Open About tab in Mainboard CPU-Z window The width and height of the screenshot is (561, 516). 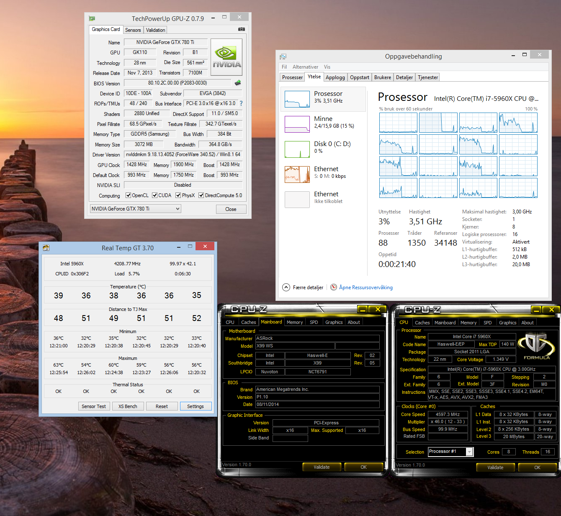(x=354, y=322)
